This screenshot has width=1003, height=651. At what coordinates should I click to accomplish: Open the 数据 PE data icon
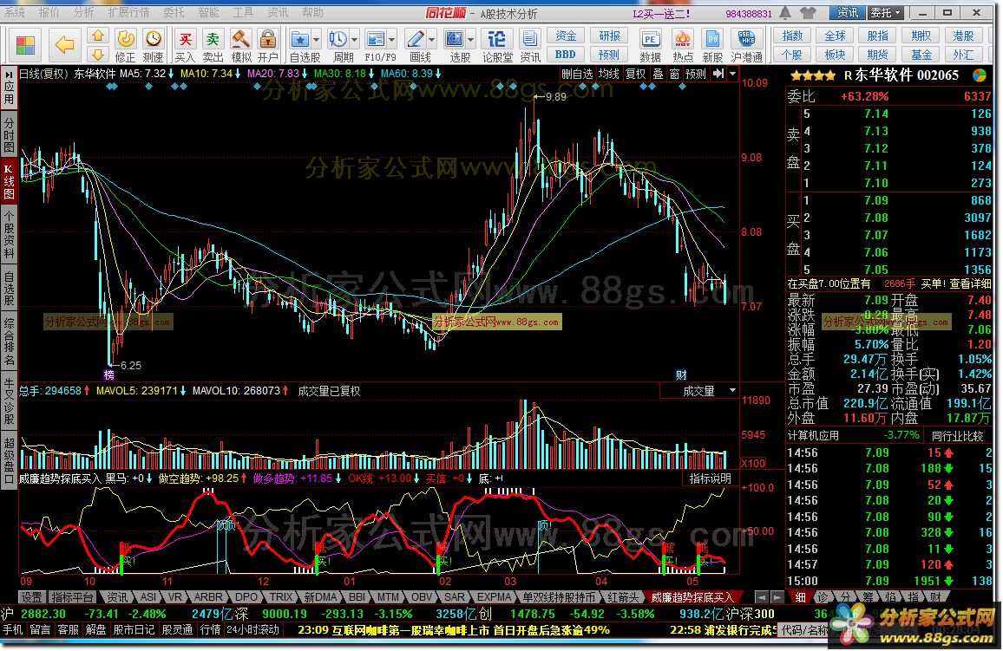click(x=650, y=46)
